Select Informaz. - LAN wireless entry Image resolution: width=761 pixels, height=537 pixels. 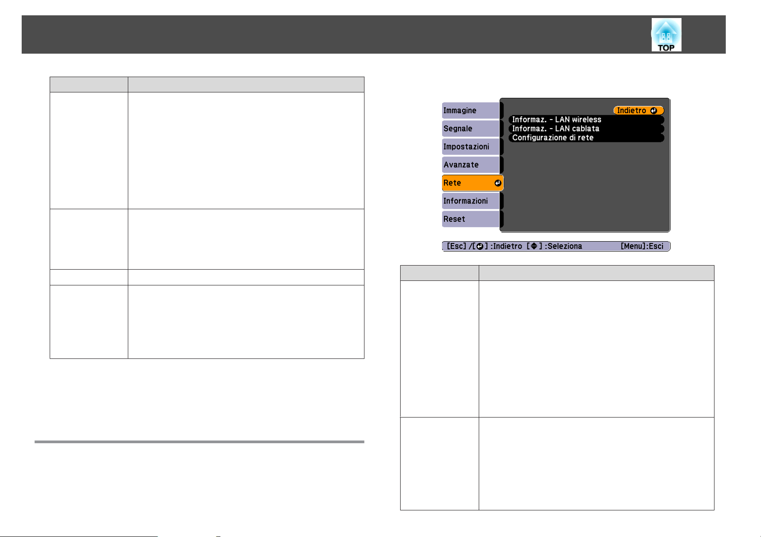[x=586, y=119]
